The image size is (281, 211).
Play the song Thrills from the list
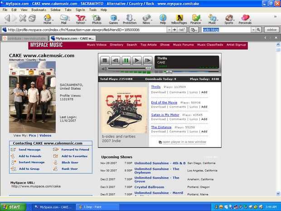click(156, 87)
